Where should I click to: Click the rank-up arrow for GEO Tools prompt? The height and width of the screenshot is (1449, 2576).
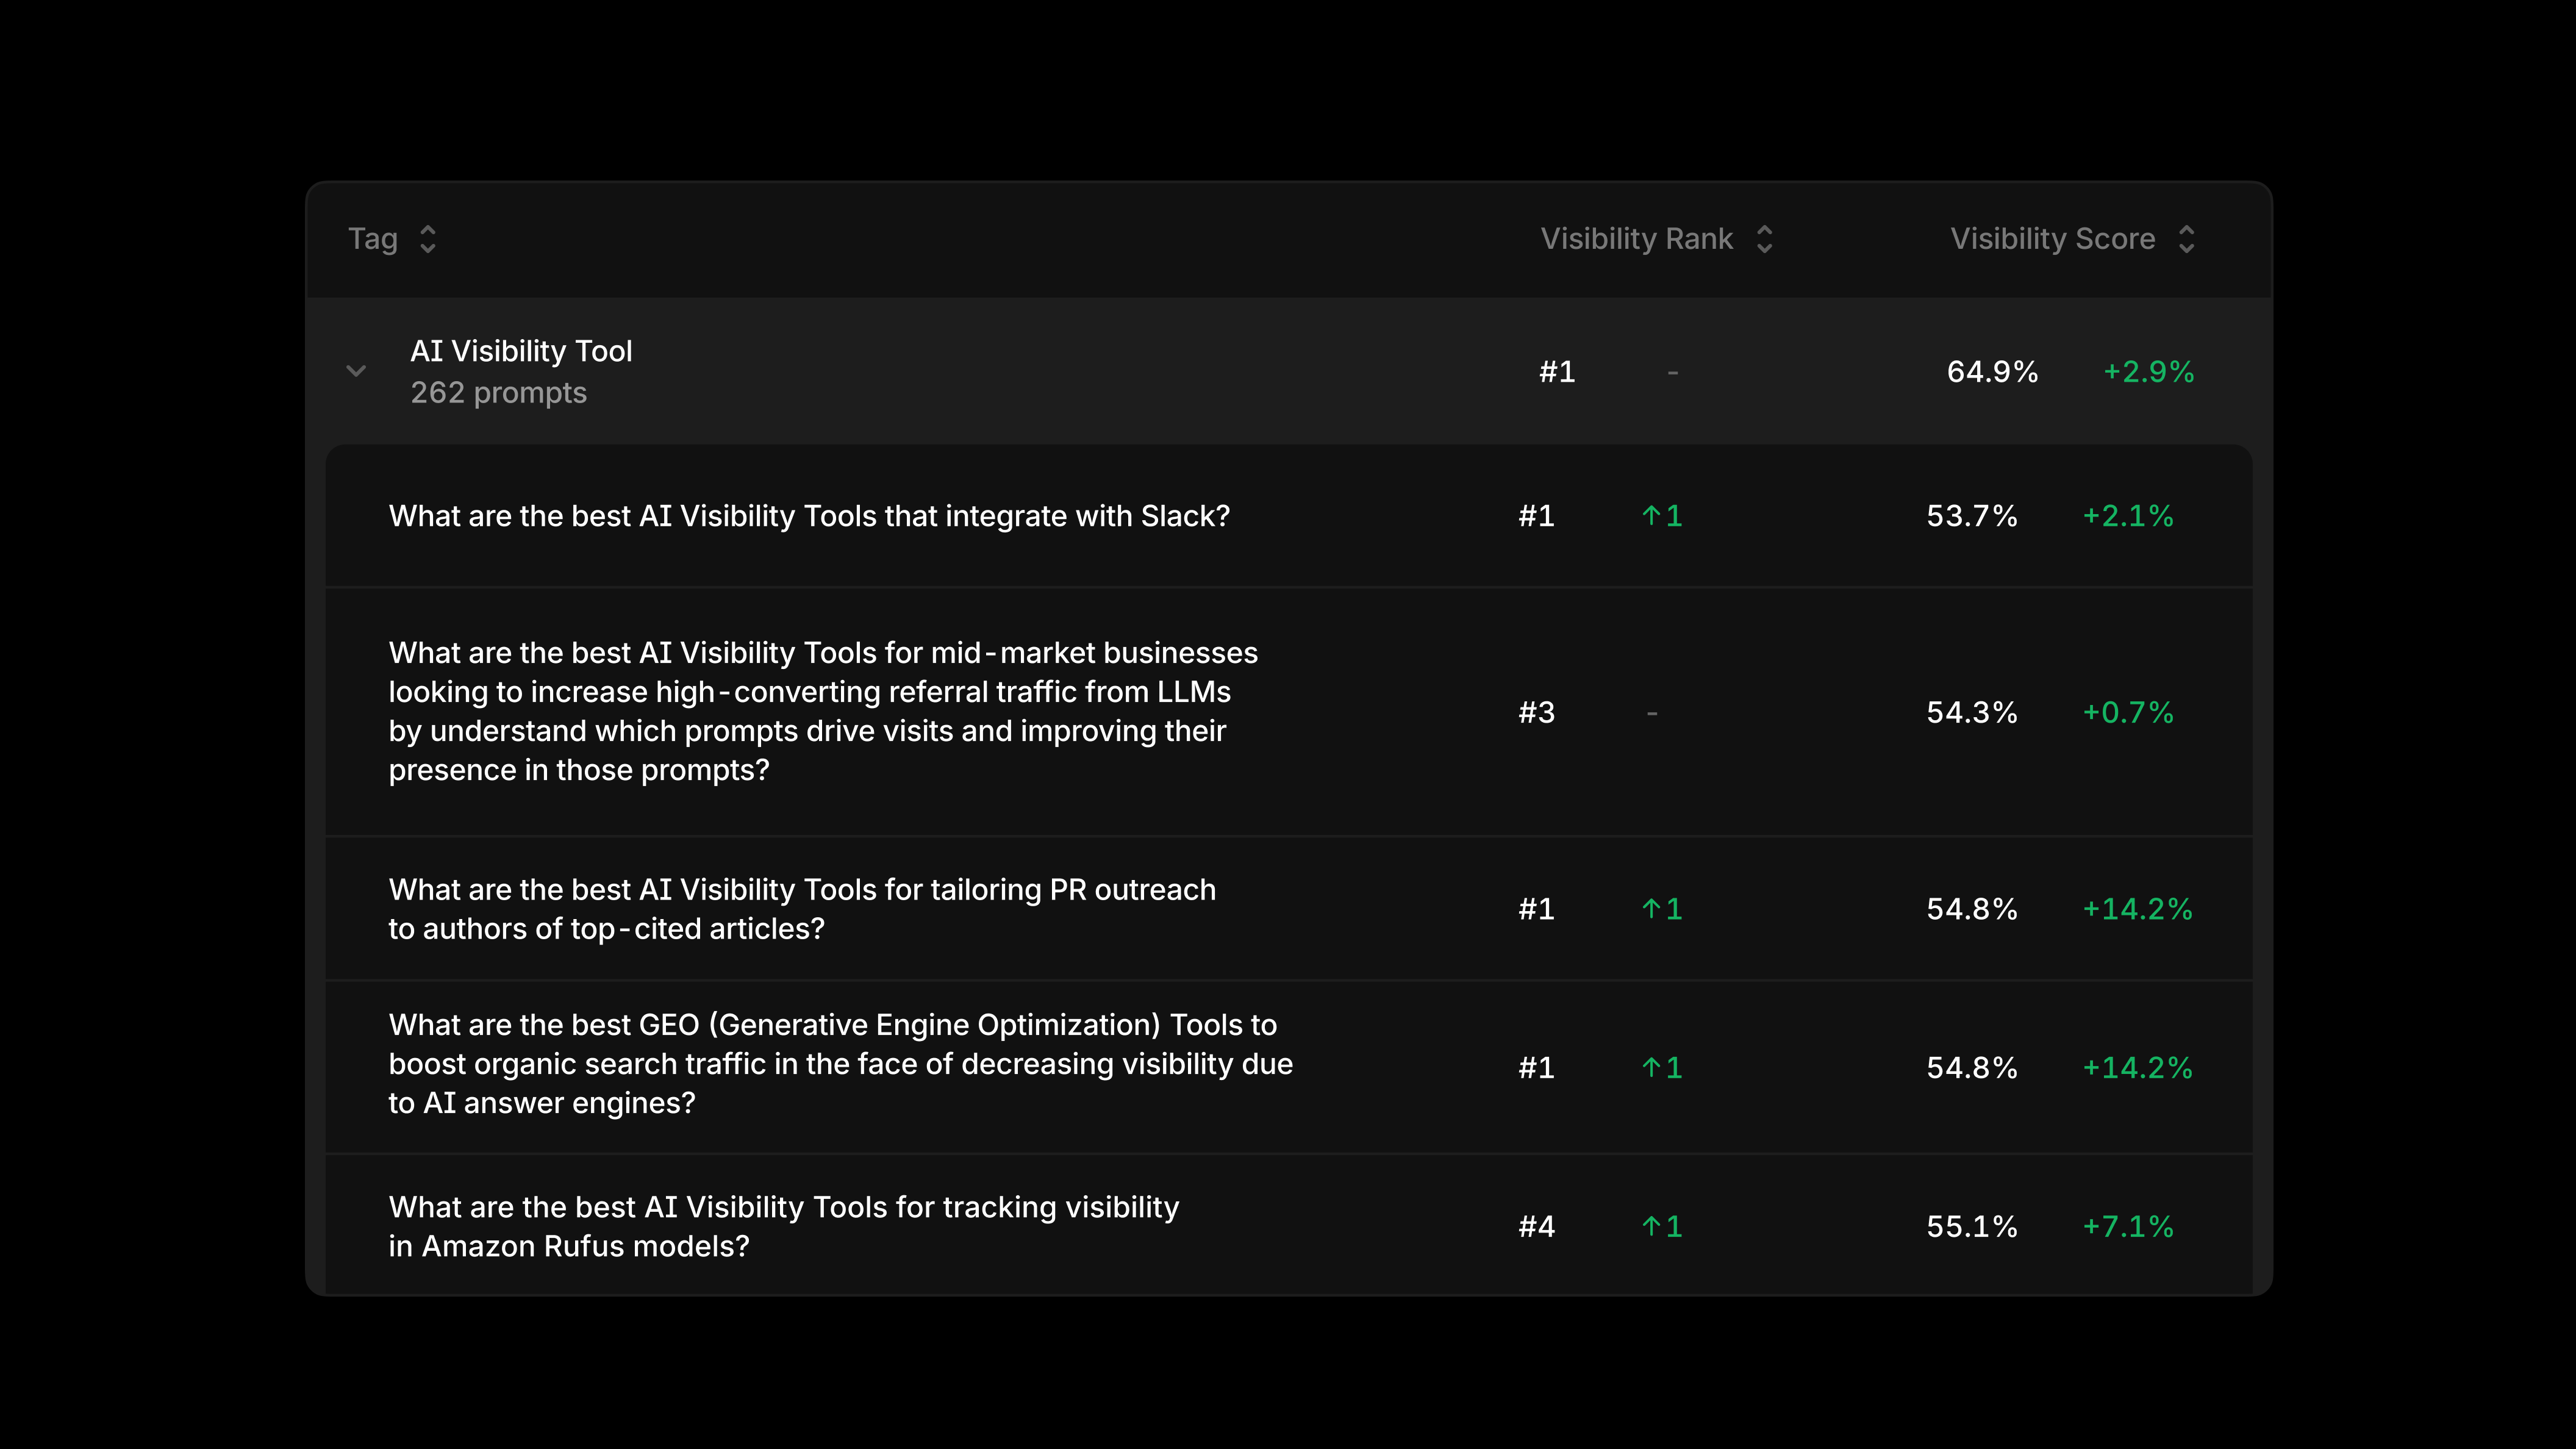1652,1068
